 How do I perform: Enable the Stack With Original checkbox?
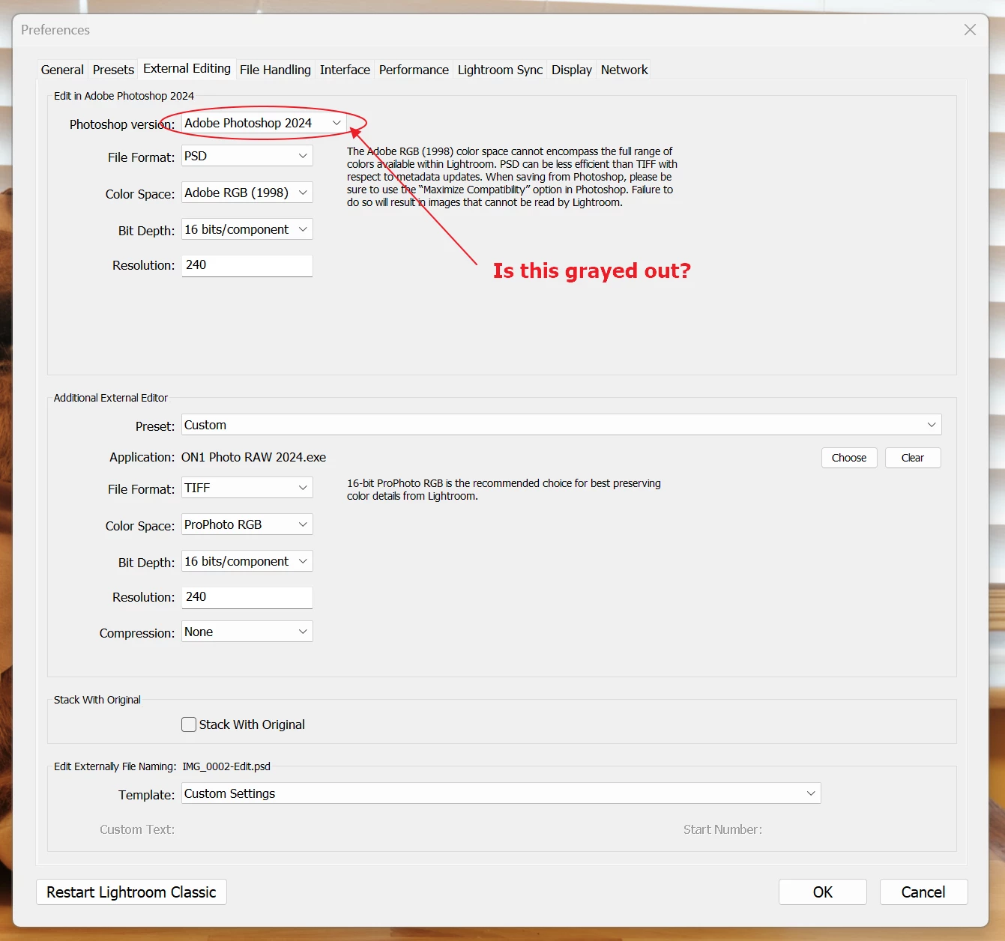tap(189, 724)
